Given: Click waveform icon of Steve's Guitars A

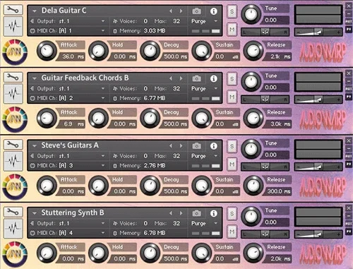Looking at the screenshot, I should [13, 161].
